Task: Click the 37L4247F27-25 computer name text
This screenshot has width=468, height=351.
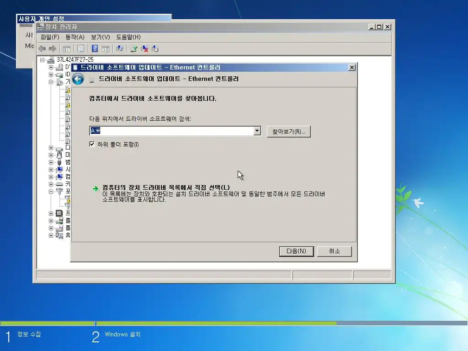Action: point(75,60)
